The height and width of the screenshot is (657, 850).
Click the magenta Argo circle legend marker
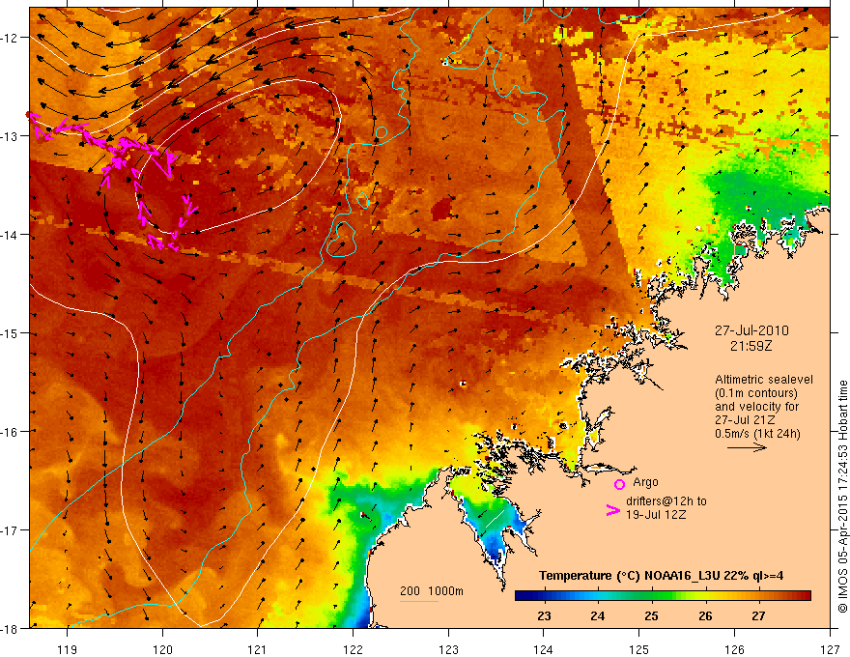pyautogui.click(x=619, y=484)
